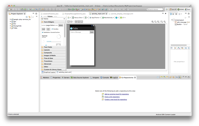Click the New wizard icon in main toolbar

pyautogui.click(x=9, y=9)
